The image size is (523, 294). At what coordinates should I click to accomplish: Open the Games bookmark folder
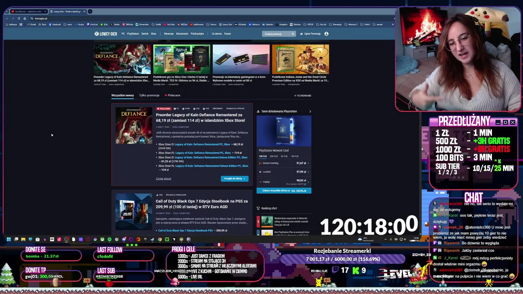point(212,24)
